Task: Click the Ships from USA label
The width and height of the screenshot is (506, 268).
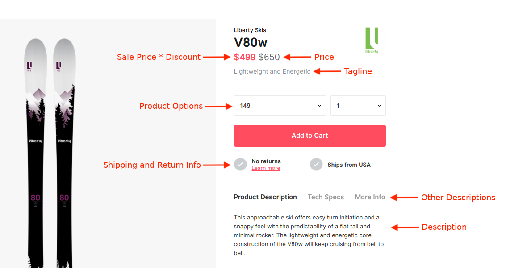Action: [349, 165]
